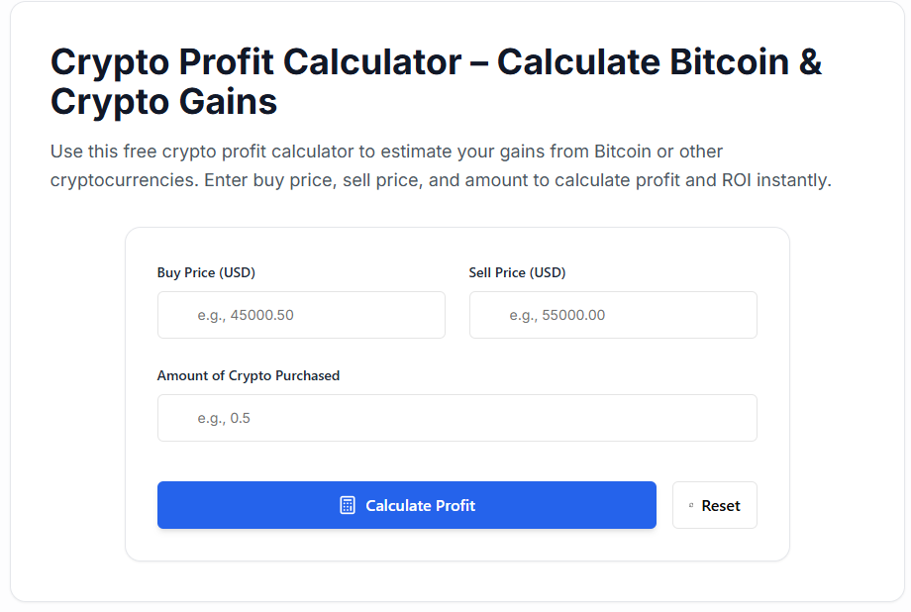The image size is (911, 612).
Task: Click the Amount of Crypto Purchased field
Action: click(456, 418)
